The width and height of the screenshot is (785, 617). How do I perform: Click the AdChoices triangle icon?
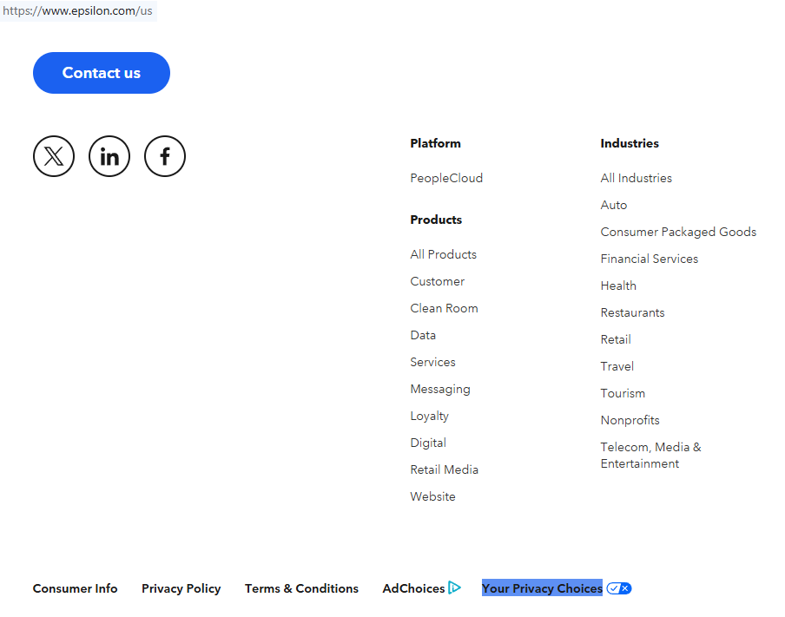[x=455, y=588]
